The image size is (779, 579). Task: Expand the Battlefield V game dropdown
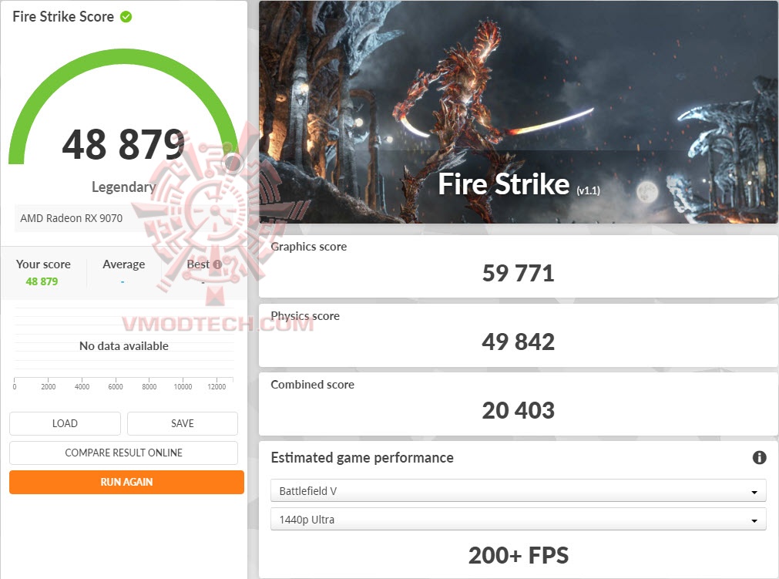518,491
